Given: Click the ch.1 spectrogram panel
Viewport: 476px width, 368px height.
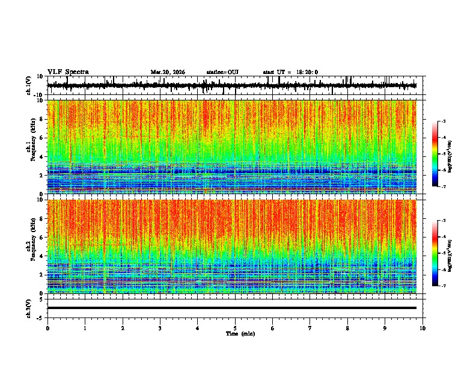Looking at the screenshot, I should [x=231, y=147].
